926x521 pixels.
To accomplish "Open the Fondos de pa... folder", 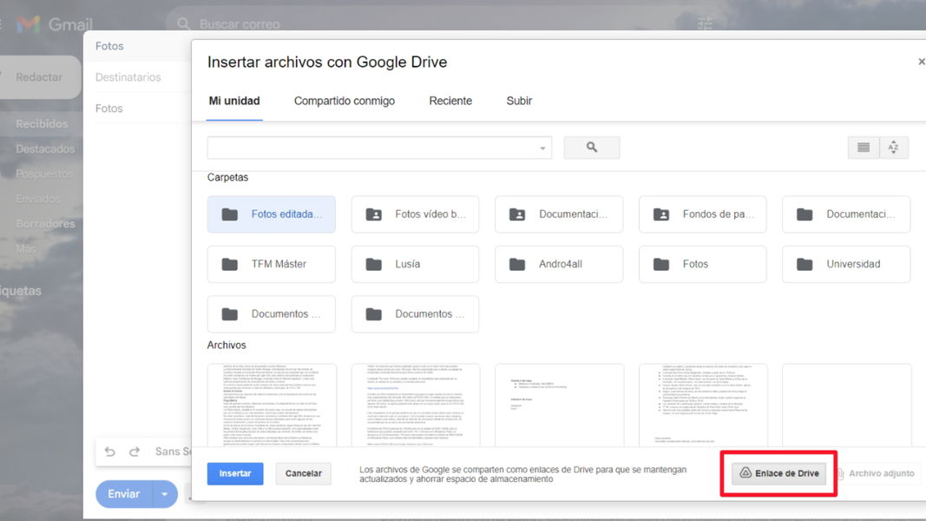I will point(703,214).
